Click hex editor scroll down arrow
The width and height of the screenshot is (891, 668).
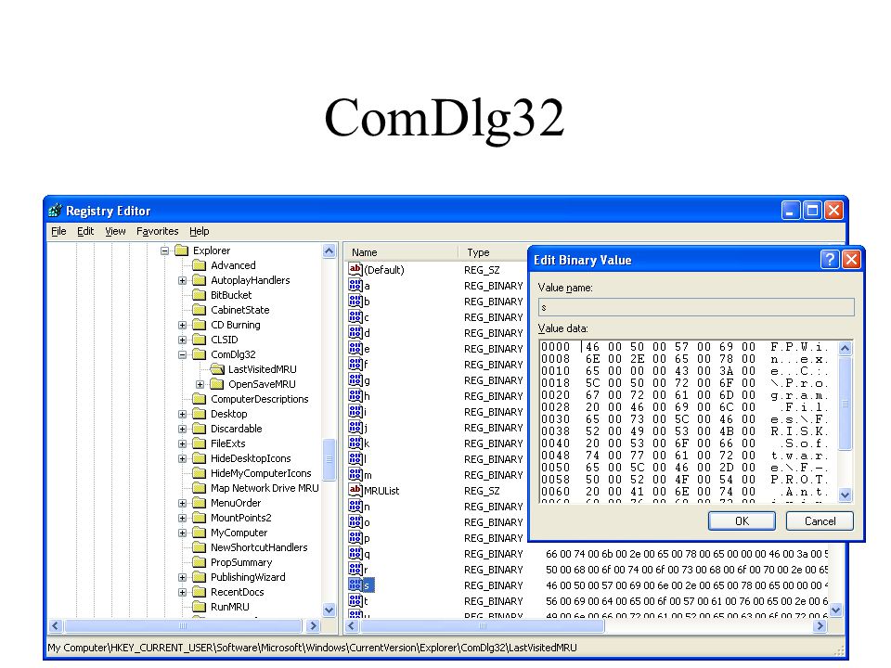(845, 495)
